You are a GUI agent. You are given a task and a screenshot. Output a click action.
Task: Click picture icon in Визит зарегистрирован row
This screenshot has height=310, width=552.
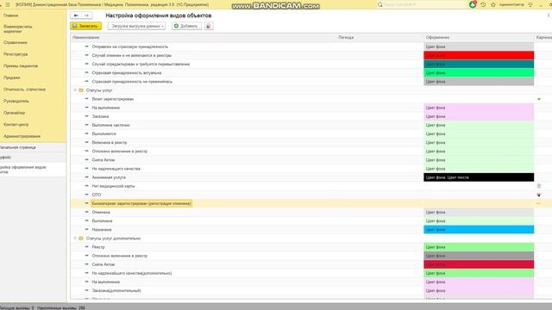point(539,99)
